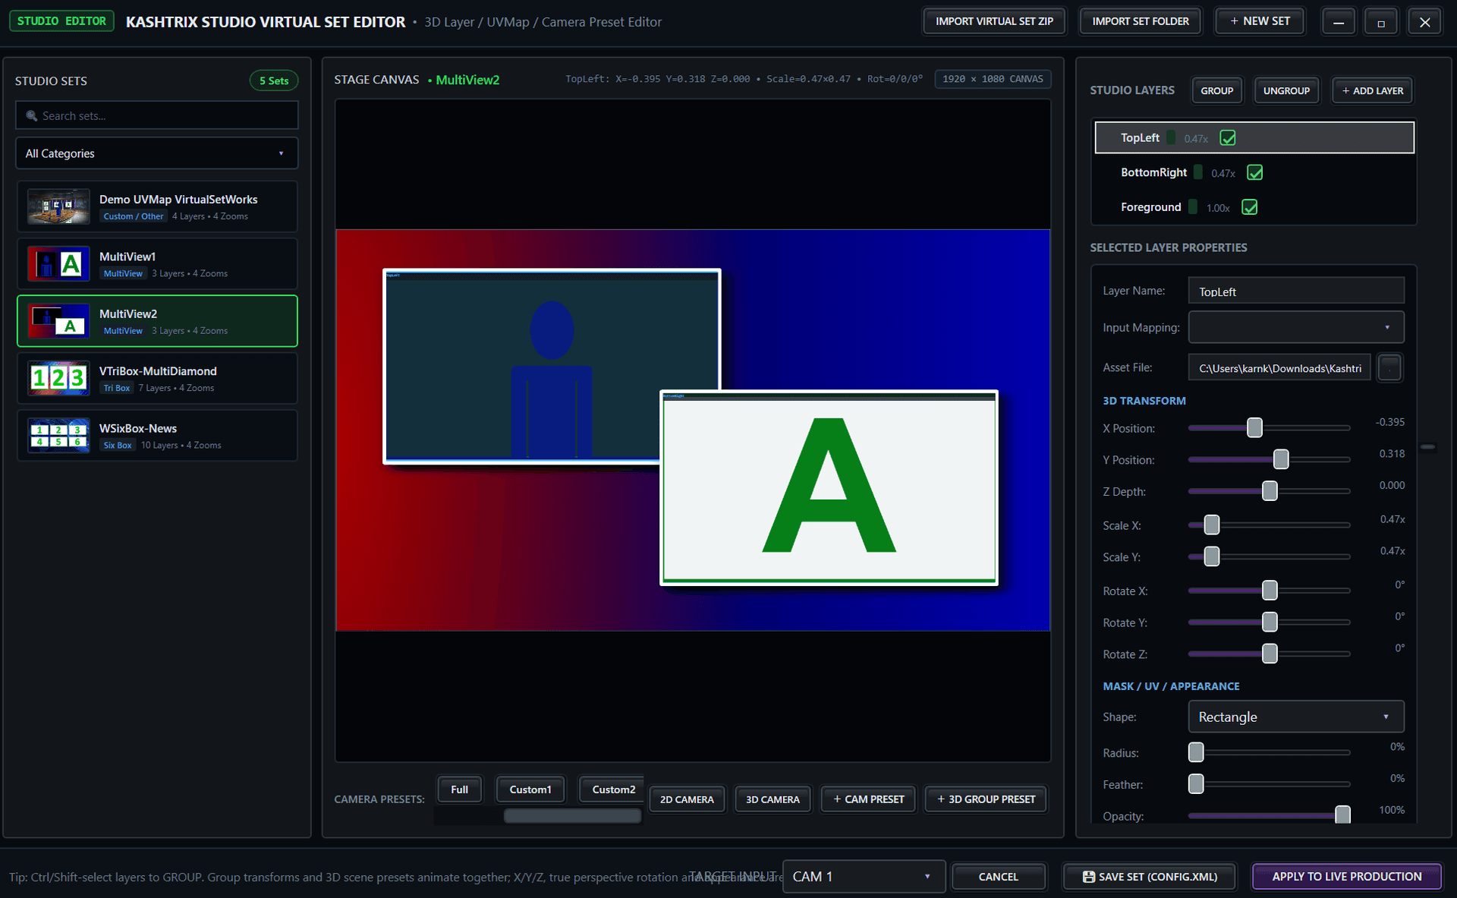Open the Input Mapping dropdown
Image resolution: width=1457 pixels, height=898 pixels.
[1296, 327]
